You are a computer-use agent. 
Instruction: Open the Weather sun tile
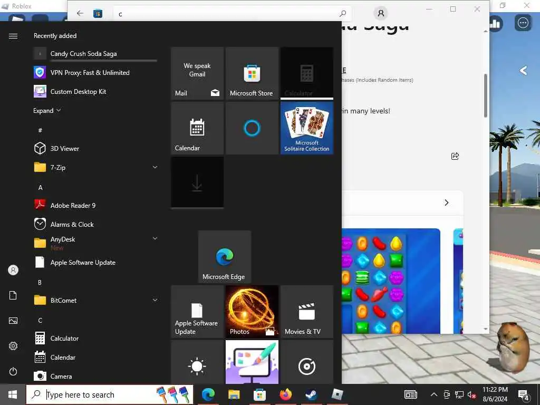point(197,362)
